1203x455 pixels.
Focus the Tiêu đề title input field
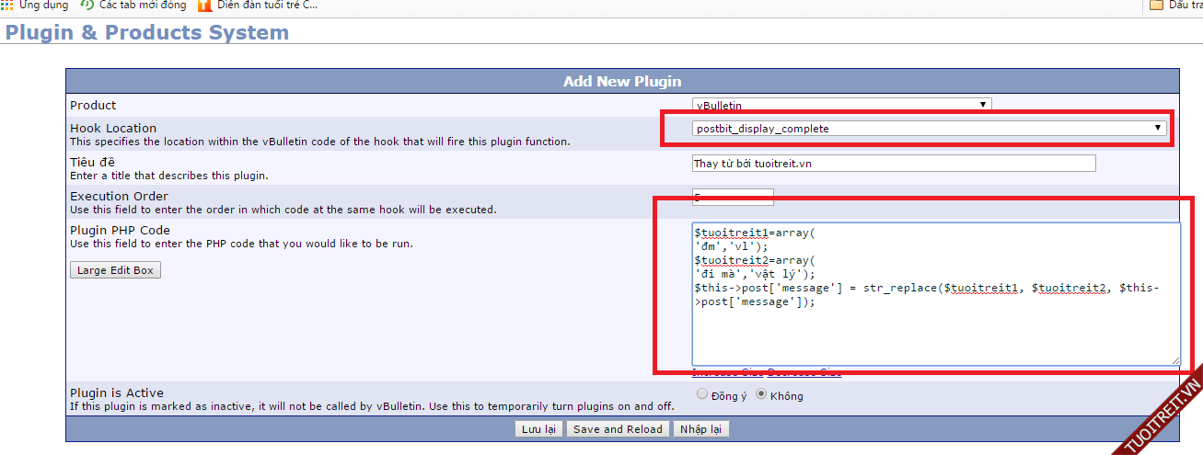(x=893, y=164)
